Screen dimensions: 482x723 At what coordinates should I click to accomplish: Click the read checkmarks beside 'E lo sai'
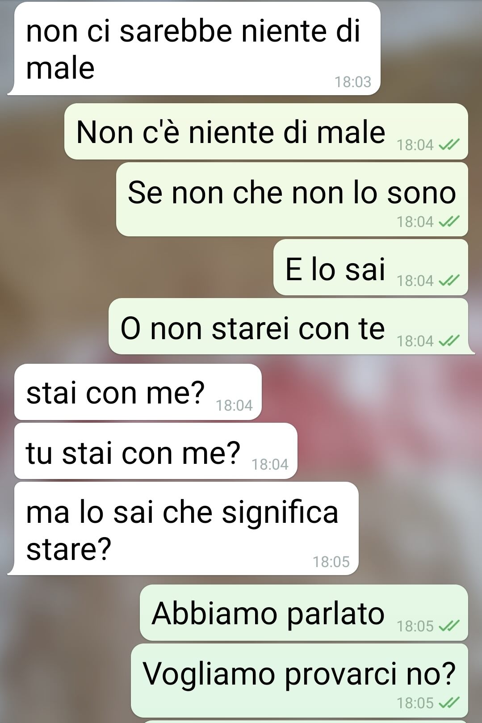(x=449, y=281)
